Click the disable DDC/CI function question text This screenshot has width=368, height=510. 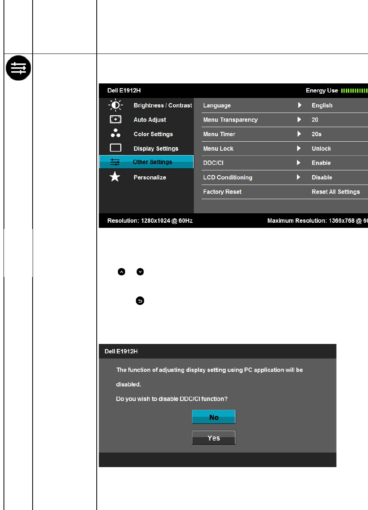point(172,399)
